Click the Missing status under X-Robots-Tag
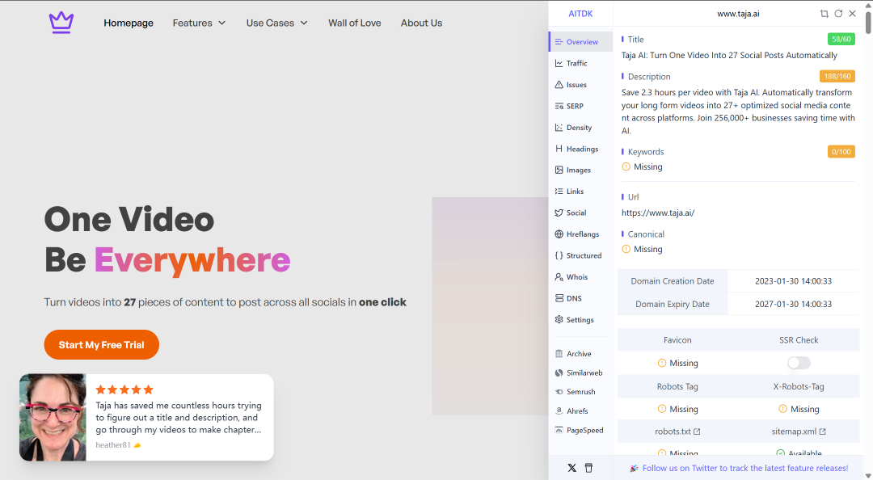The height and width of the screenshot is (480, 873). tap(799, 409)
